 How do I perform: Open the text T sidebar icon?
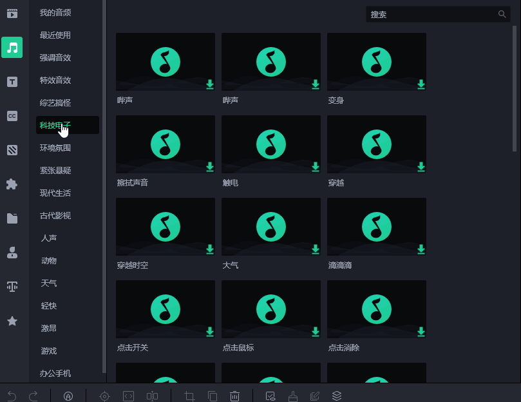[12, 82]
